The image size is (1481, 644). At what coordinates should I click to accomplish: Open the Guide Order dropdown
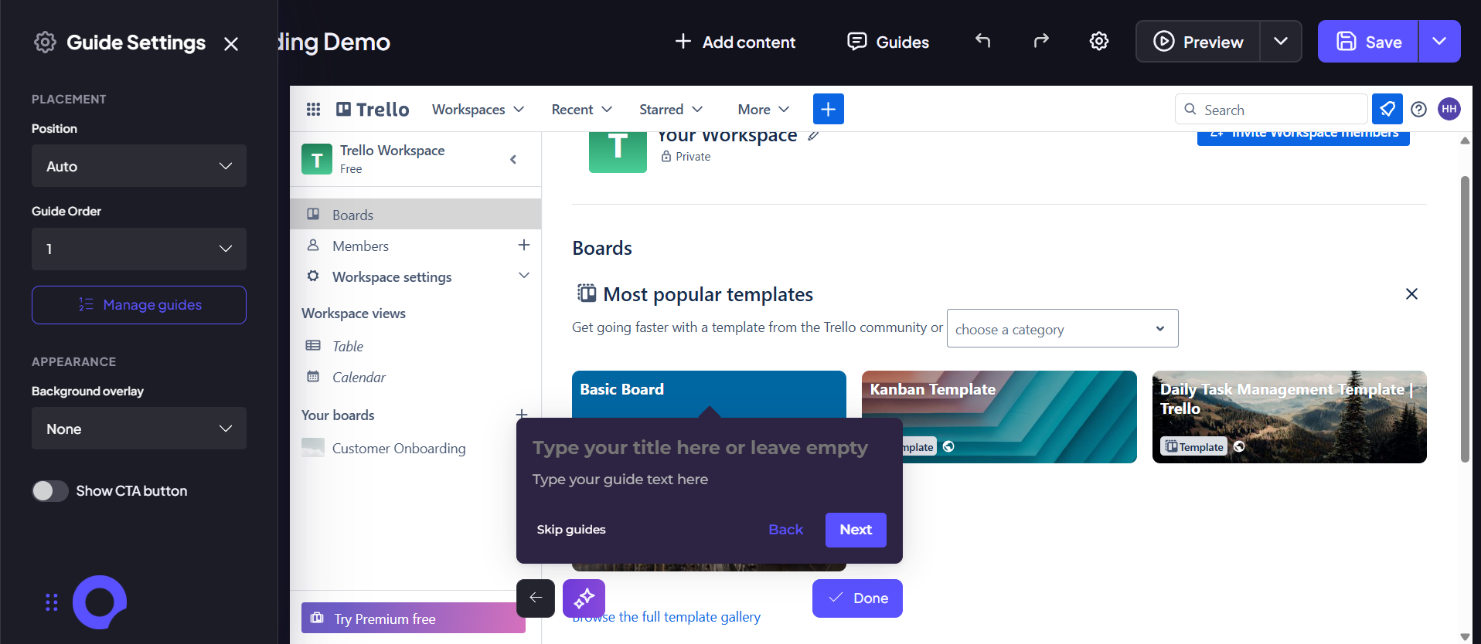click(x=139, y=249)
